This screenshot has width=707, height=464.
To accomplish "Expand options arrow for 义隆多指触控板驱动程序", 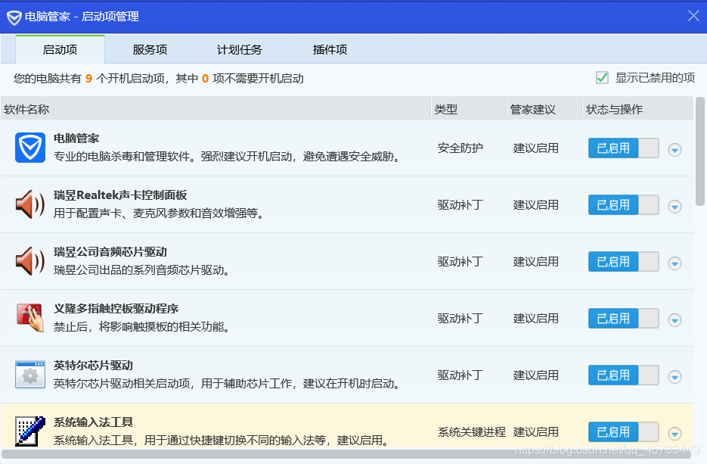I will (x=674, y=320).
